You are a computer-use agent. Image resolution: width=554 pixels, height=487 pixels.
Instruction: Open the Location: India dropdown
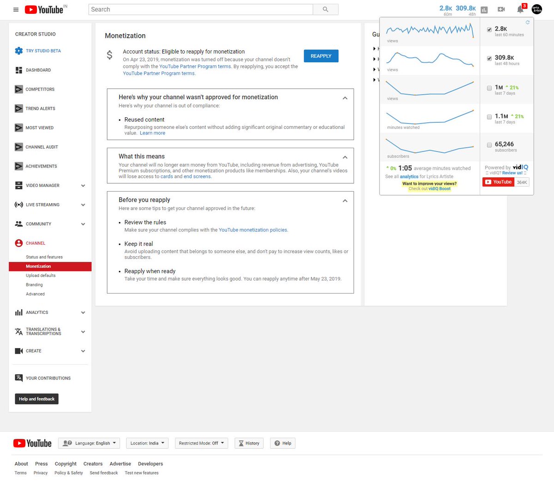tap(147, 443)
